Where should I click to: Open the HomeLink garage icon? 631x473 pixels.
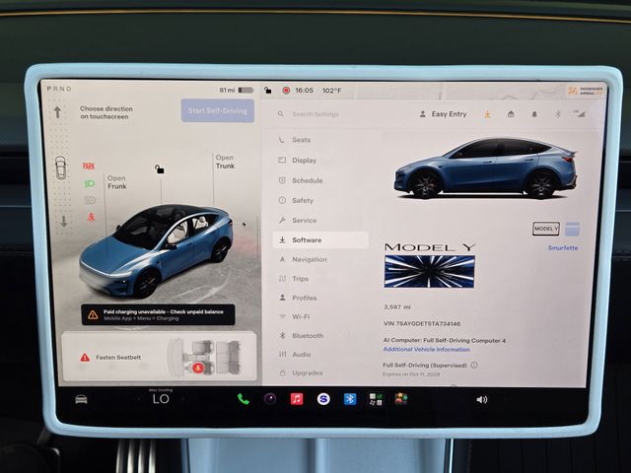(511, 114)
